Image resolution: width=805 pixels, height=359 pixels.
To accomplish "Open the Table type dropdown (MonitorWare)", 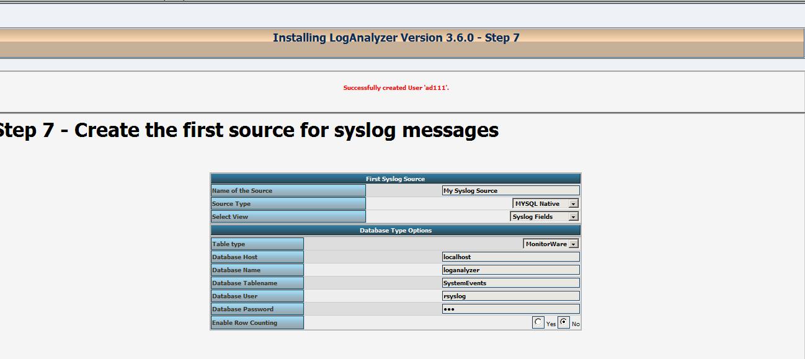I will (551, 244).
